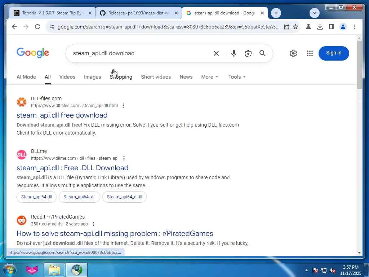Screen dimensions: 369x277
Task: Open Windows Explorer from taskbar
Action: pos(54,270)
